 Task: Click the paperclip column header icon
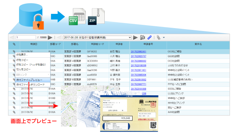coord(14,44)
